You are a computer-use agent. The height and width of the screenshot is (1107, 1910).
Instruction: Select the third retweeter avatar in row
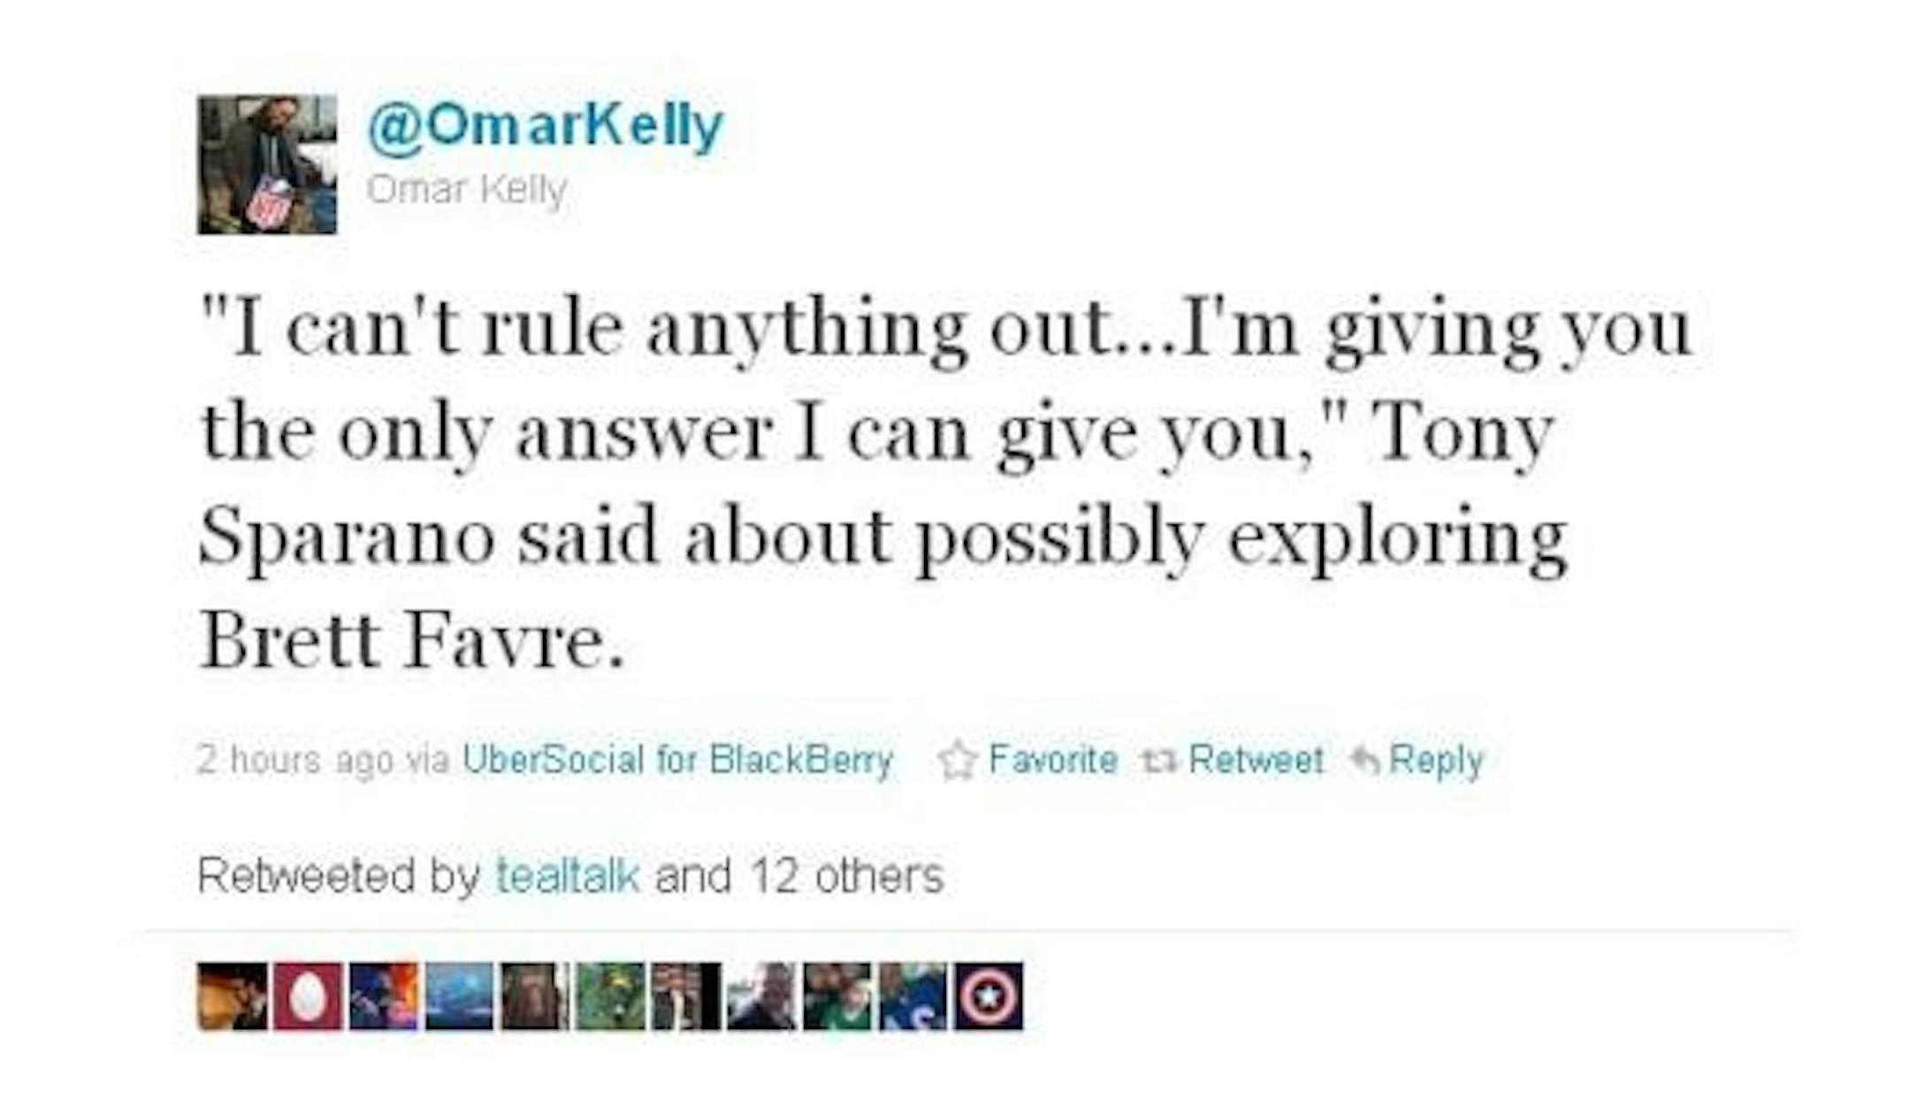point(384,996)
